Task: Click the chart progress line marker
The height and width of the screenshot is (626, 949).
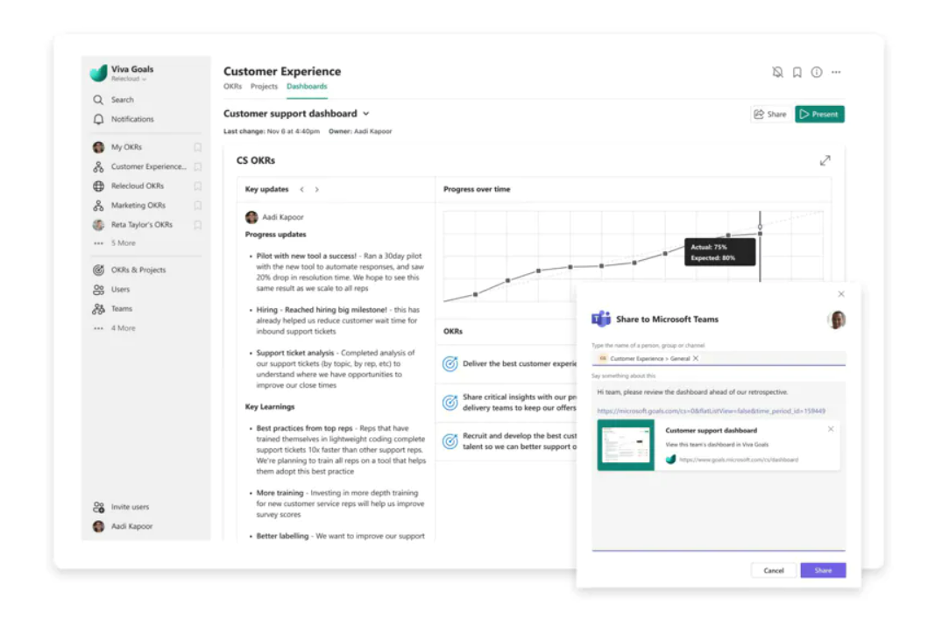Action: click(761, 234)
